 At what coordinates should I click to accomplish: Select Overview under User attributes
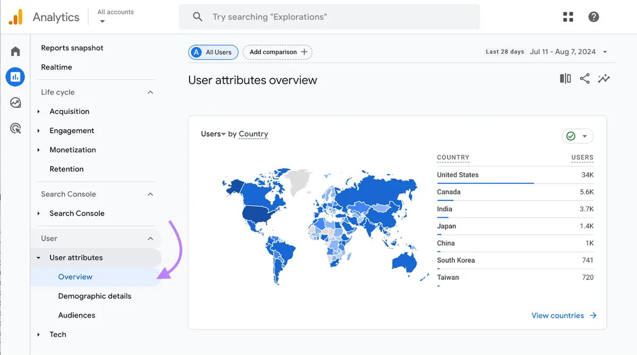pos(96,277)
